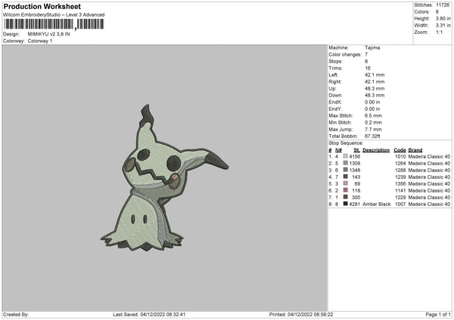Click the light gray color swatch, code 1010

coord(346,156)
